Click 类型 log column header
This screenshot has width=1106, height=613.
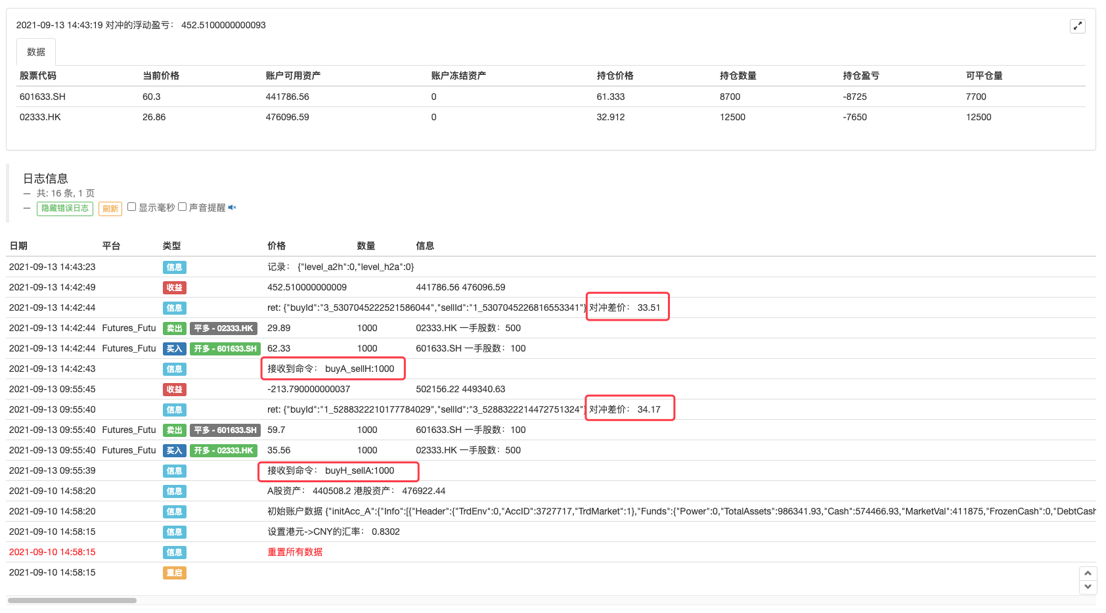pos(171,246)
